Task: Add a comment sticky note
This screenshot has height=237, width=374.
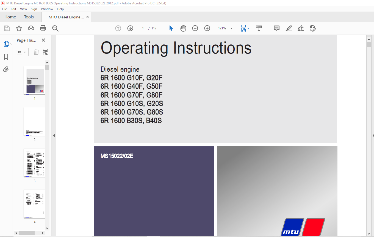Action: (x=277, y=28)
